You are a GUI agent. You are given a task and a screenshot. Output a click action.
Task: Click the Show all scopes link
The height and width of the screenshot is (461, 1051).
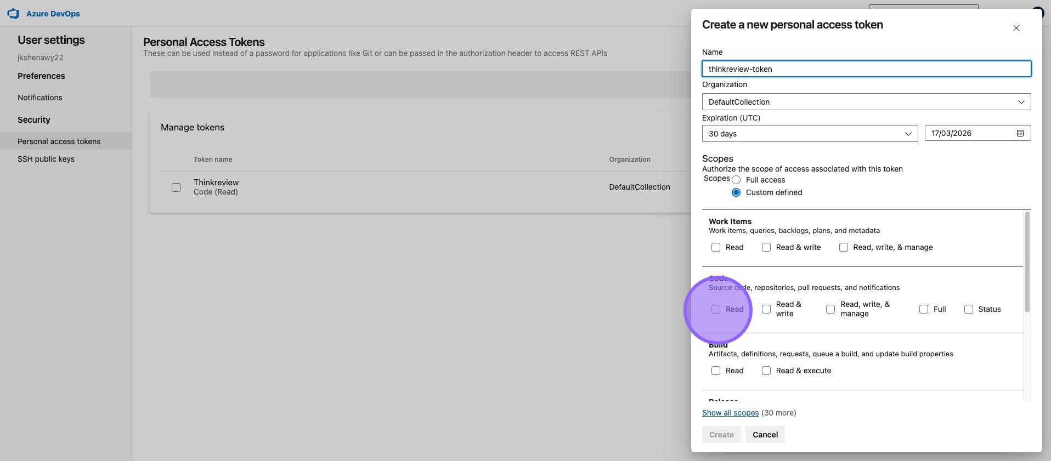730,413
